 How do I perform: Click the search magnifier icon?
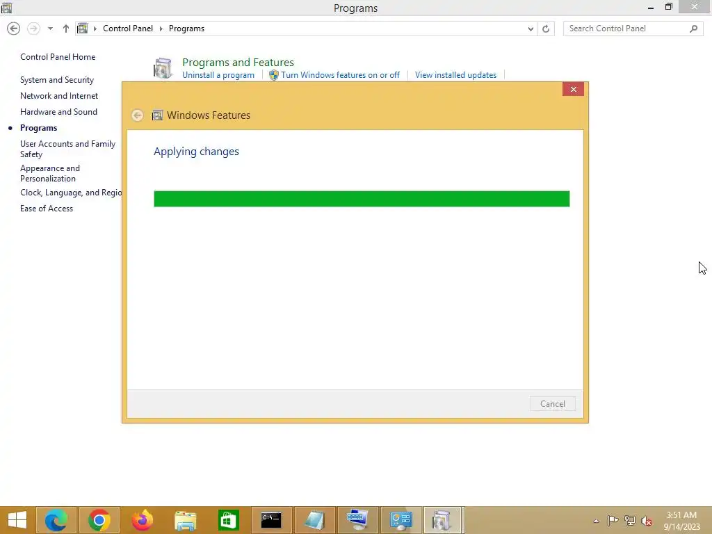click(x=693, y=29)
